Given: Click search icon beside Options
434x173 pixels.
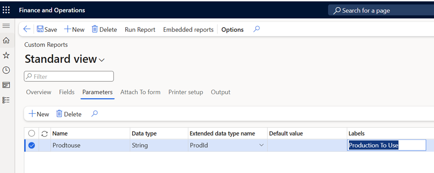Looking at the screenshot, I should (256, 29).
